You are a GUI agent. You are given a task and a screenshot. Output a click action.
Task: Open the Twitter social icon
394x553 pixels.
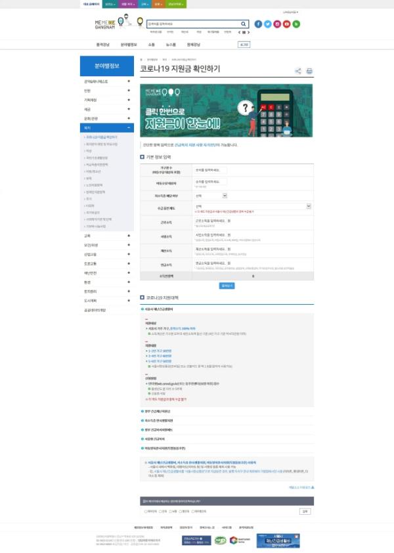[x=268, y=24]
